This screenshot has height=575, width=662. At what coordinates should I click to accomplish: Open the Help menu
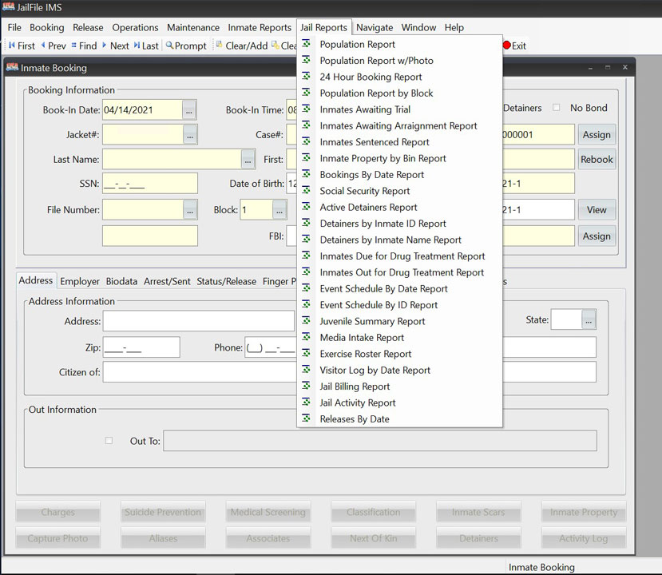[x=454, y=27]
